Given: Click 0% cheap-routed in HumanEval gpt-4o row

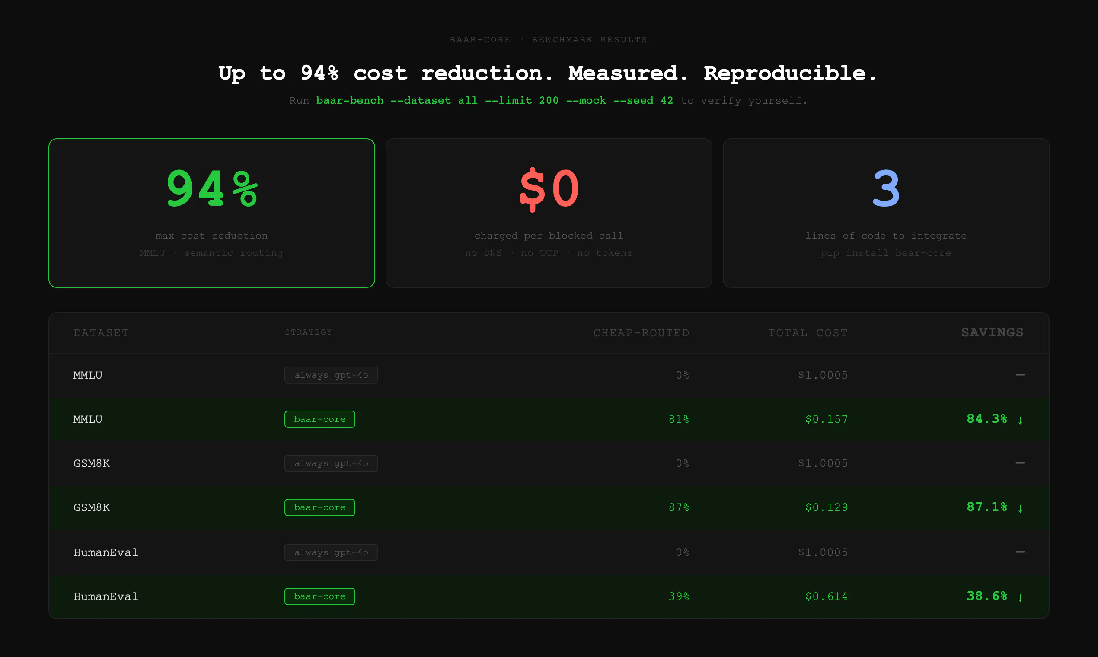Looking at the screenshot, I should tap(682, 552).
